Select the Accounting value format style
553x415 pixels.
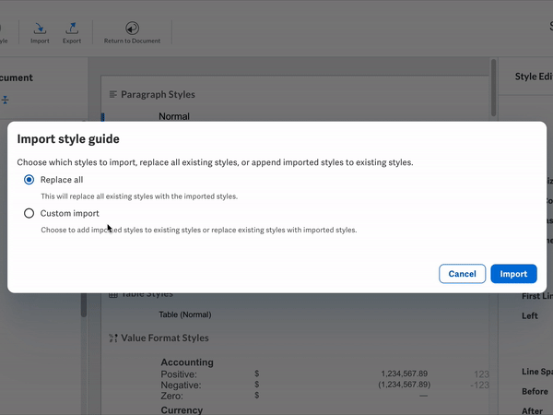[x=186, y=362]
